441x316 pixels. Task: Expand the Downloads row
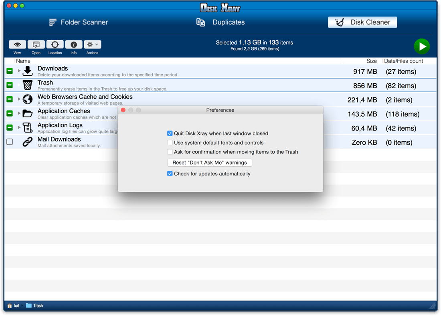tap(19, 71)
